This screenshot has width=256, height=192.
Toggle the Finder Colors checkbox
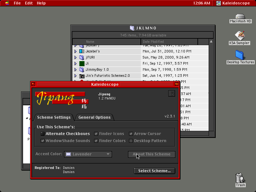(x=96, y=141)
